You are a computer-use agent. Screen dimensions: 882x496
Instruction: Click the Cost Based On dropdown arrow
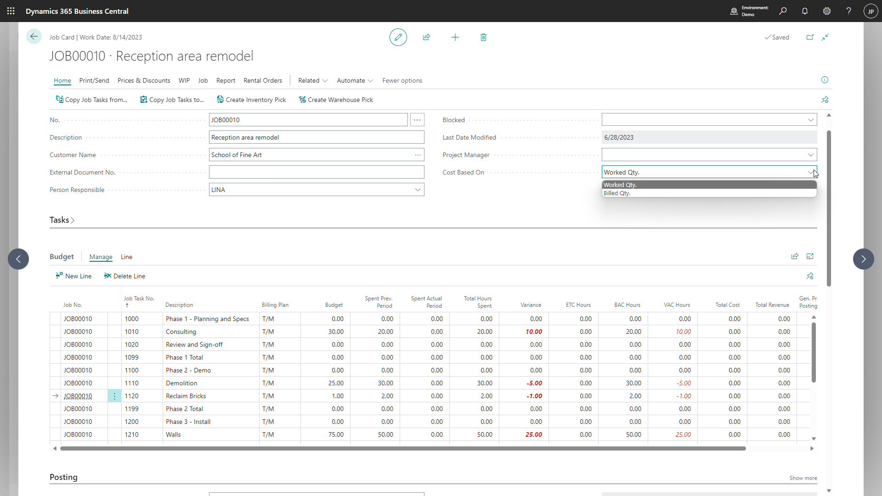[x=811, y=172]
